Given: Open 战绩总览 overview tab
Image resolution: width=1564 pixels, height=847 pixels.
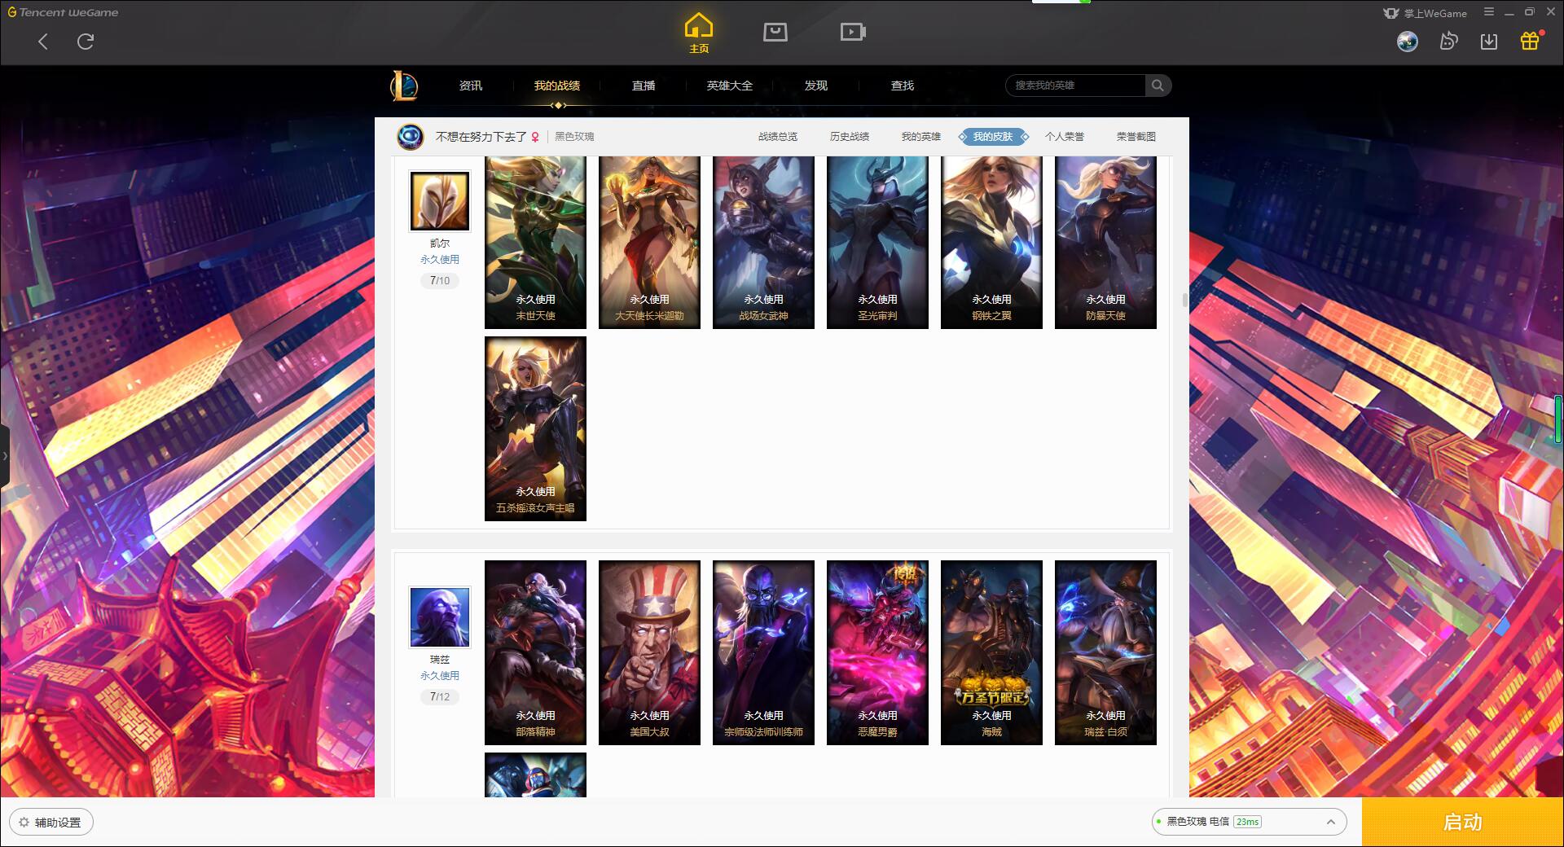Looking at the screenshot, I should tap(778, 137).
